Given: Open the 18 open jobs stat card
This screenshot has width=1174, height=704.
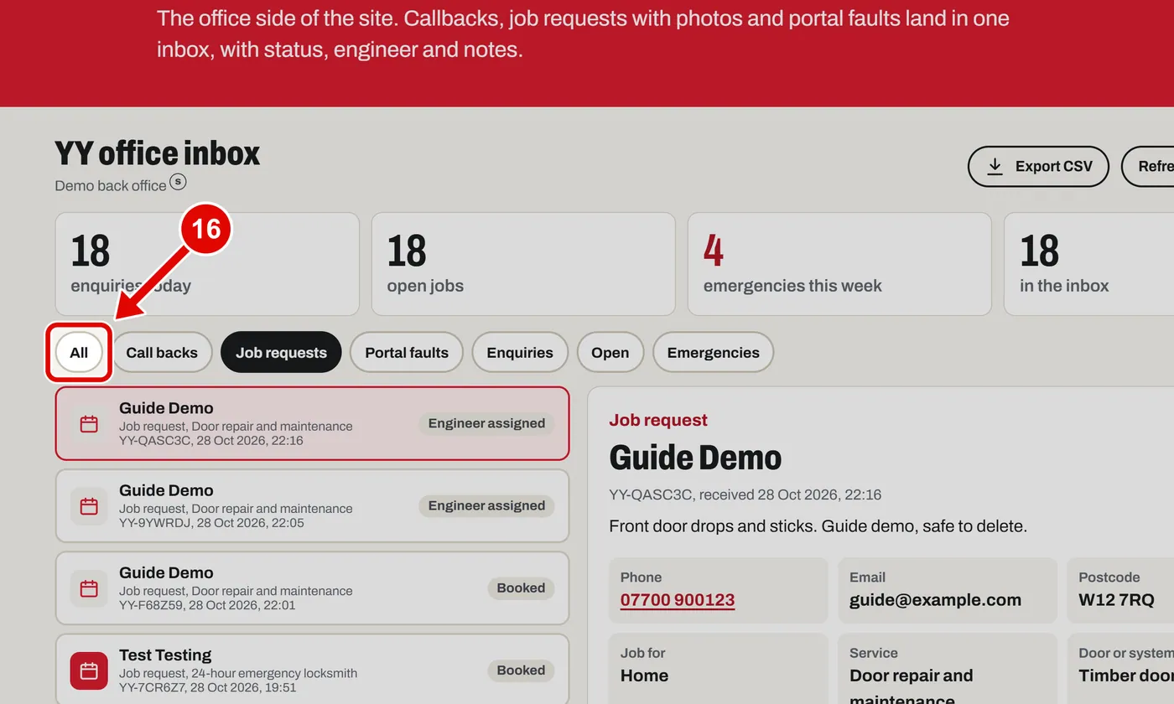Looking at the screenshot, I should tap(523, 264).
